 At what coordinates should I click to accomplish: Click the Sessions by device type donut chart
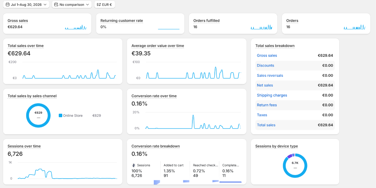click(x=295, y=166)
